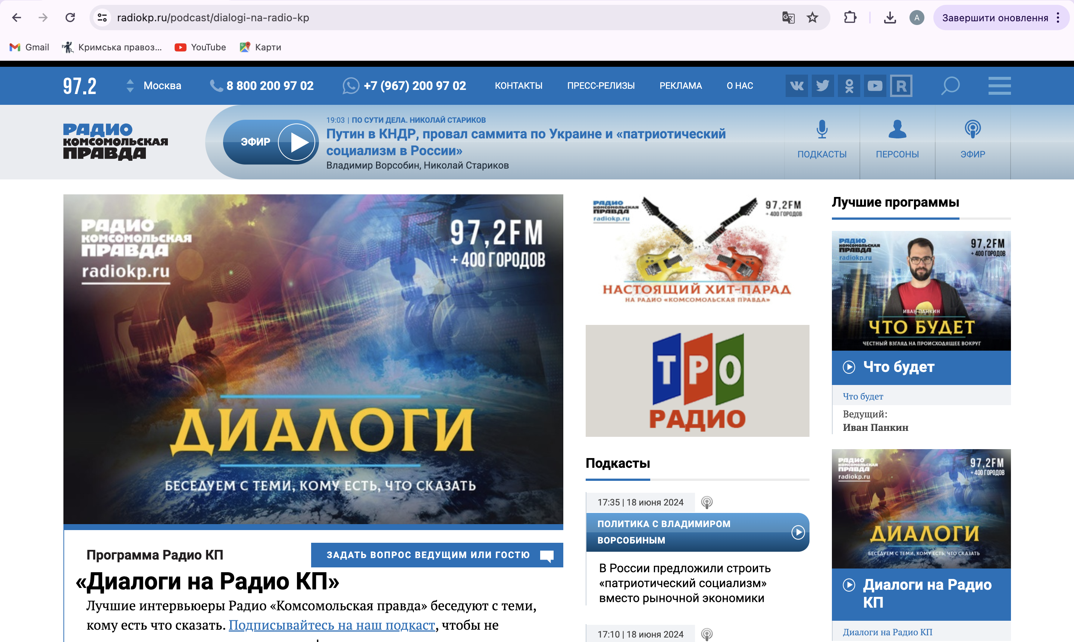Open Chrome three-dot menu
This screenshot has width=1074, height=642.
coord(1058,18)
